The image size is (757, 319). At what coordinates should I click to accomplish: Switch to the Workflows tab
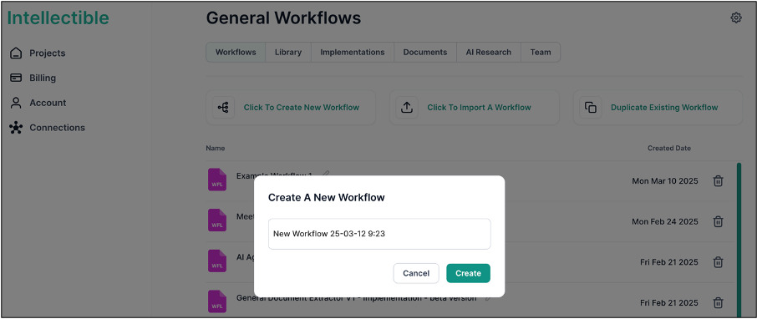(x=236, y=52)
